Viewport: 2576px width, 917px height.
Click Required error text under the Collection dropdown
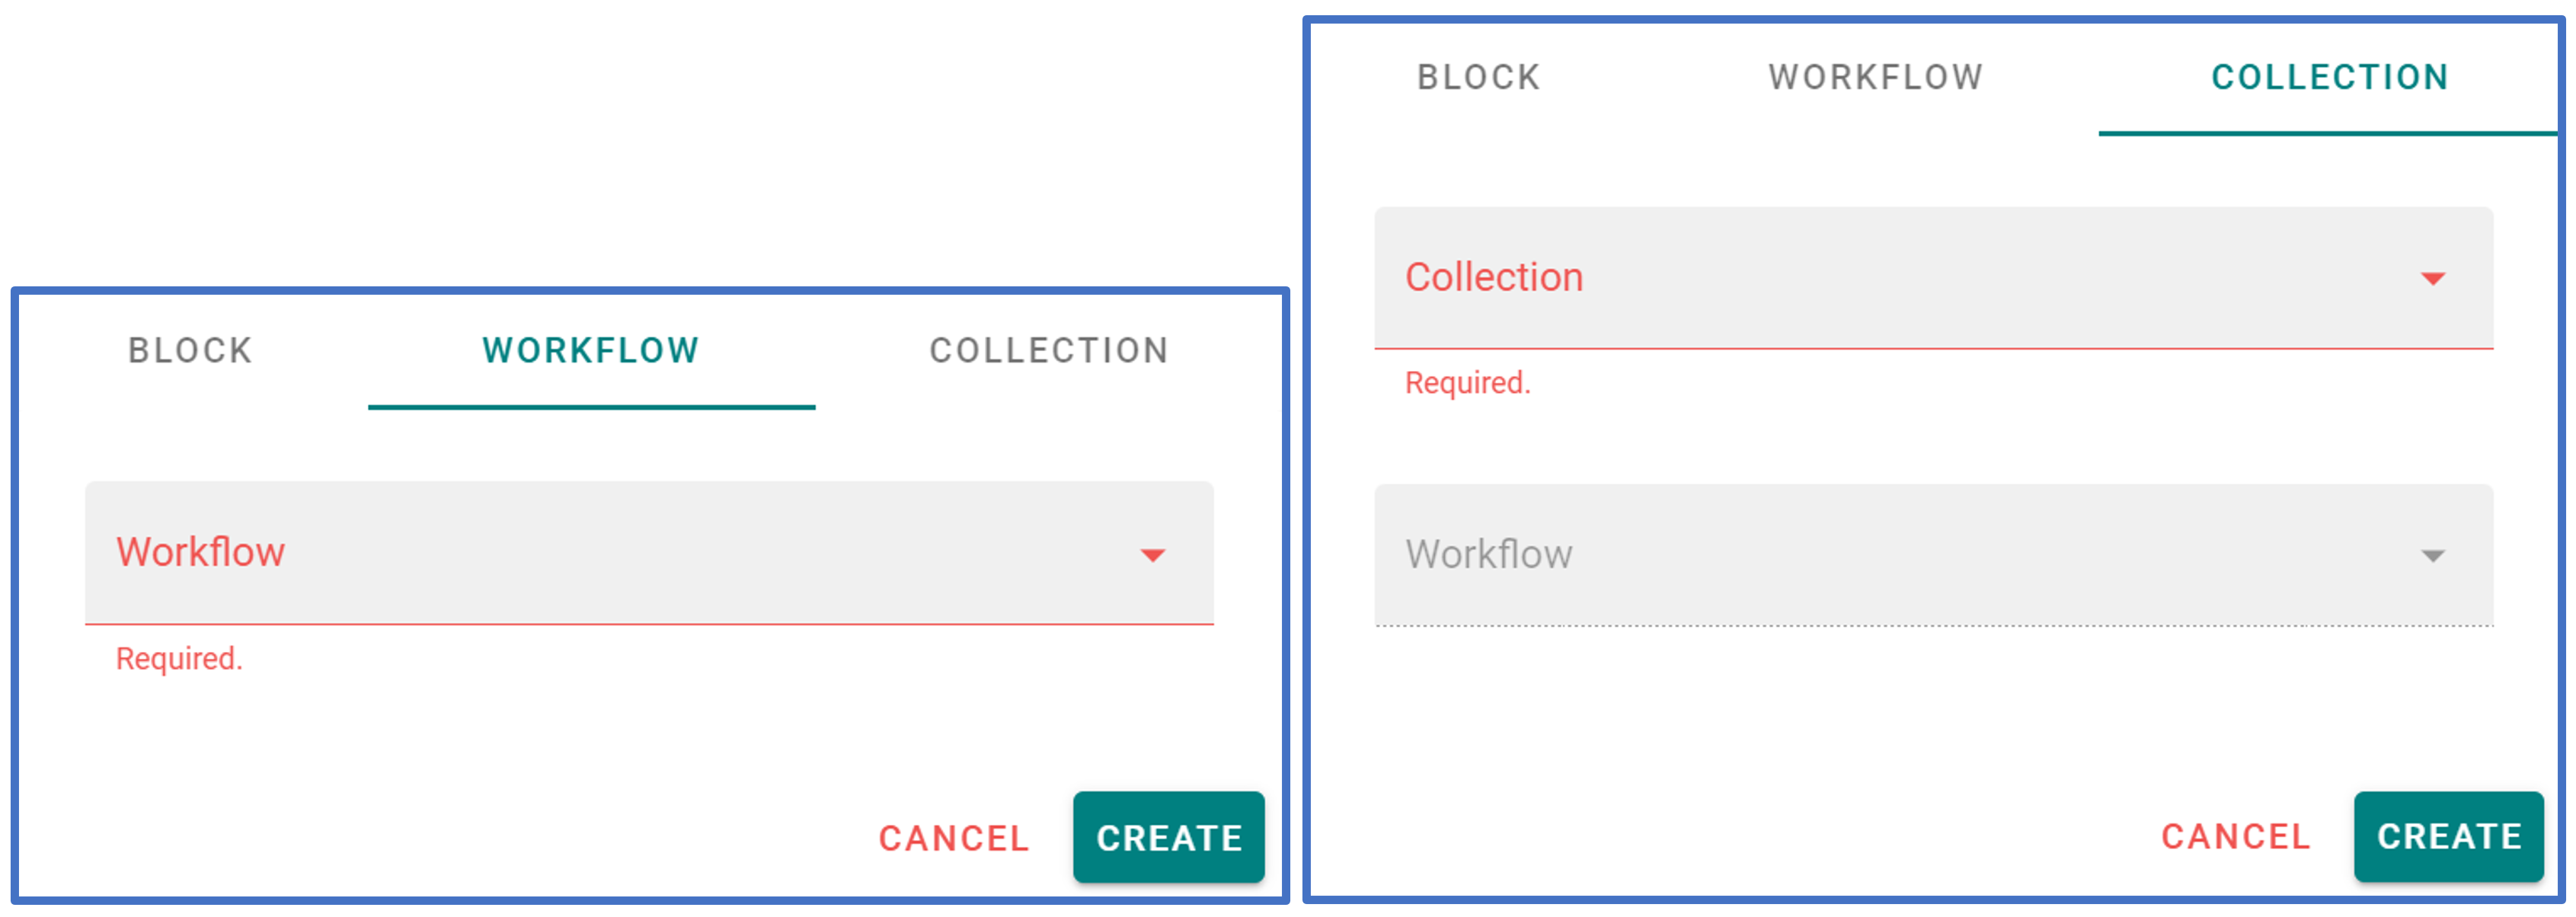point(1467,383)
